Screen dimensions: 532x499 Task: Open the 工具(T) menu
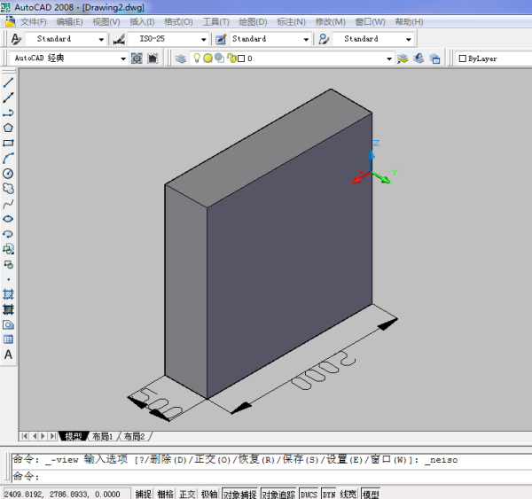215,22
